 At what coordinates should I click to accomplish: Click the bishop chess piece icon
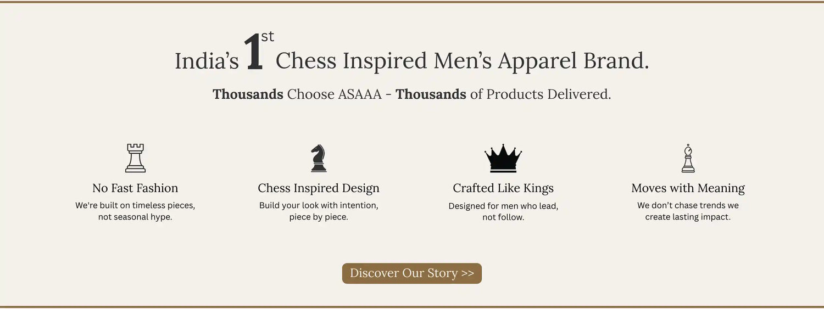coord(688,158)
